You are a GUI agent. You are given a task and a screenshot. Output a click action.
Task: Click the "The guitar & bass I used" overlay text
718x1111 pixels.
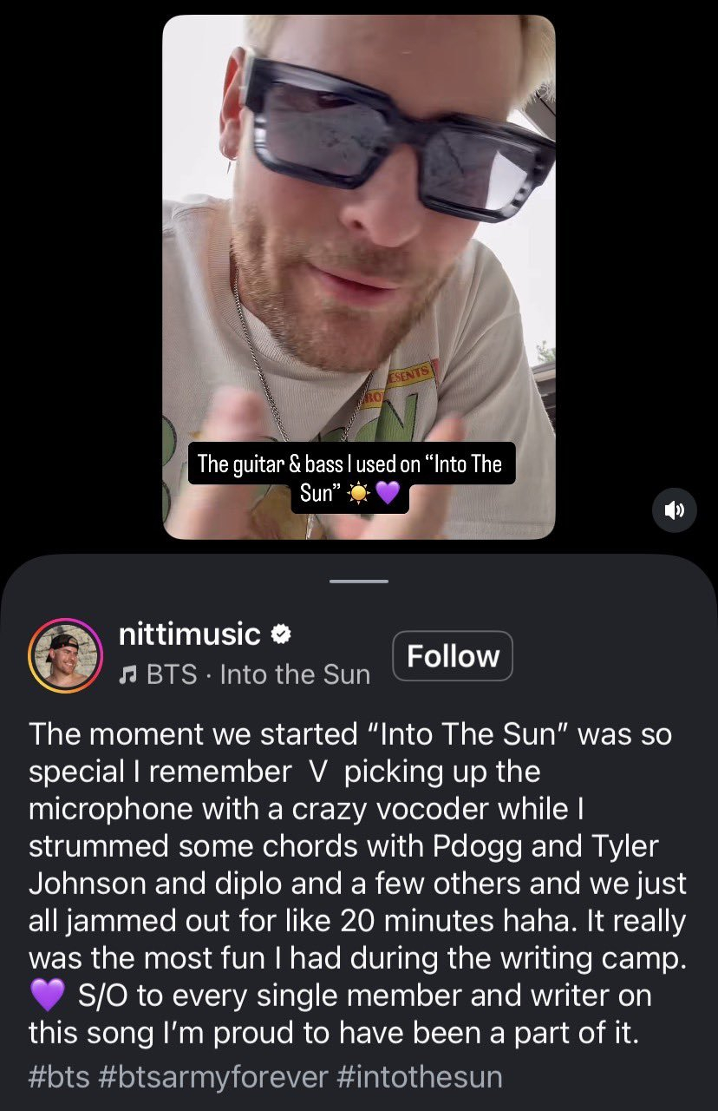pos(349,464)
